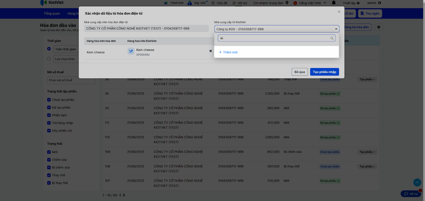Go to next page of invoices
425x201 pixels.
(x=124, y=195)
